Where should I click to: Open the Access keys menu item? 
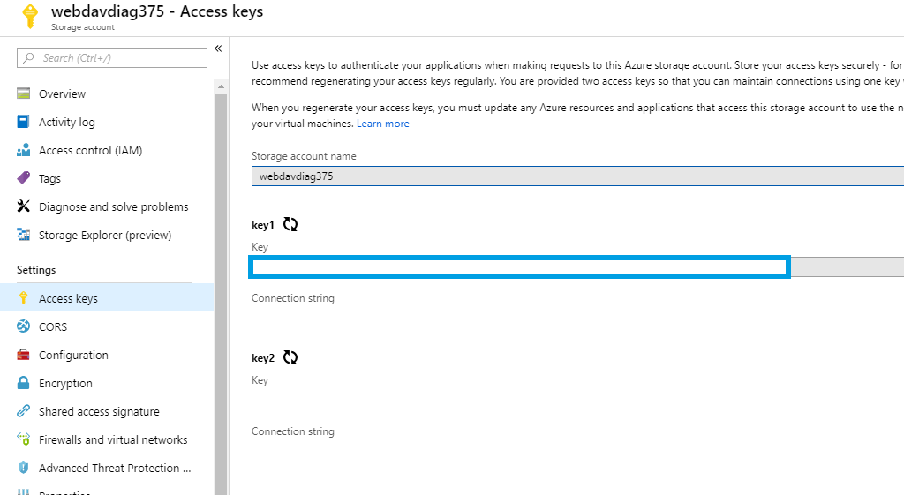click(x=68, y=299)
